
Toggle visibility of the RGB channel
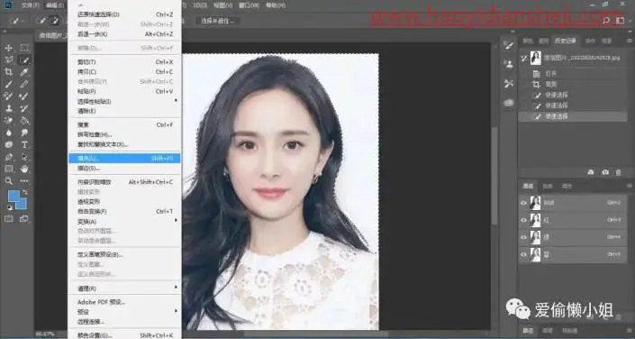click(x=523, y=203)
